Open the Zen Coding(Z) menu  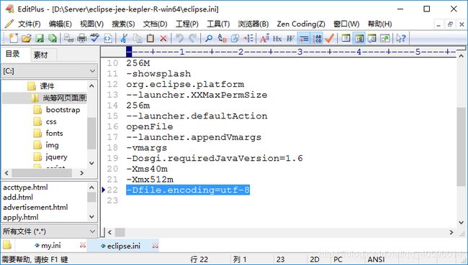[301, 24]
